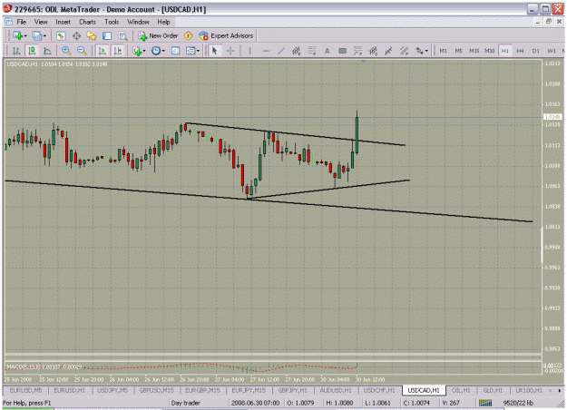This screenshot has width=567, height=410.
Task: Toggle the Market Watch window icon
Action: coord(61,35)
